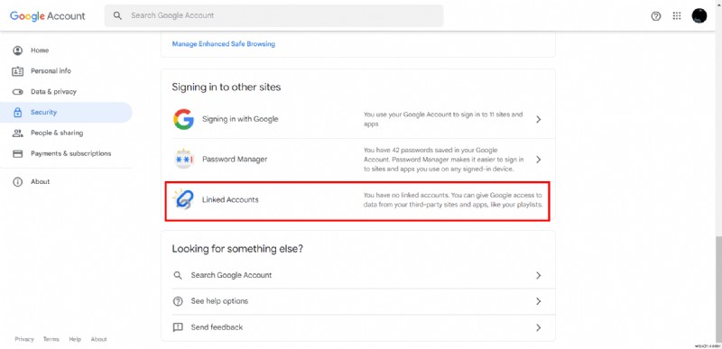Screen dimensions: 722x349
Task: Click 'sign in to 11 sites' description
Action: 443,119
